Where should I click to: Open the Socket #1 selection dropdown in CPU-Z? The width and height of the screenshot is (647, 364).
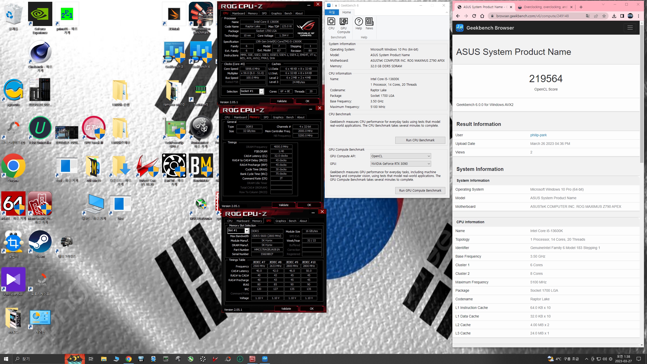coord(252,91)
